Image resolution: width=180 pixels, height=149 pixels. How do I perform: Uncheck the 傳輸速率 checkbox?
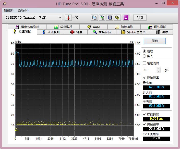point(145,78)
